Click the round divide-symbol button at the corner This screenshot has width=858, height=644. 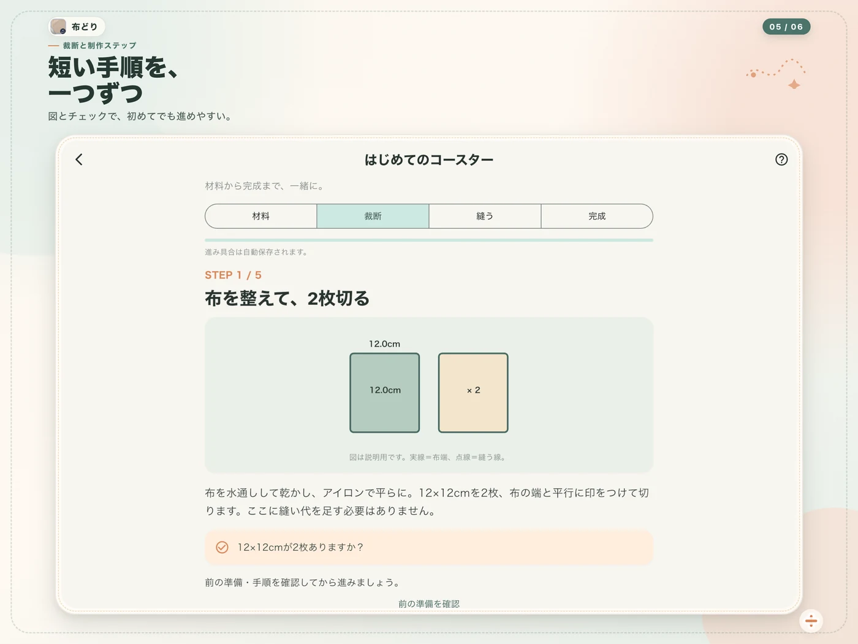click(811, 621)
